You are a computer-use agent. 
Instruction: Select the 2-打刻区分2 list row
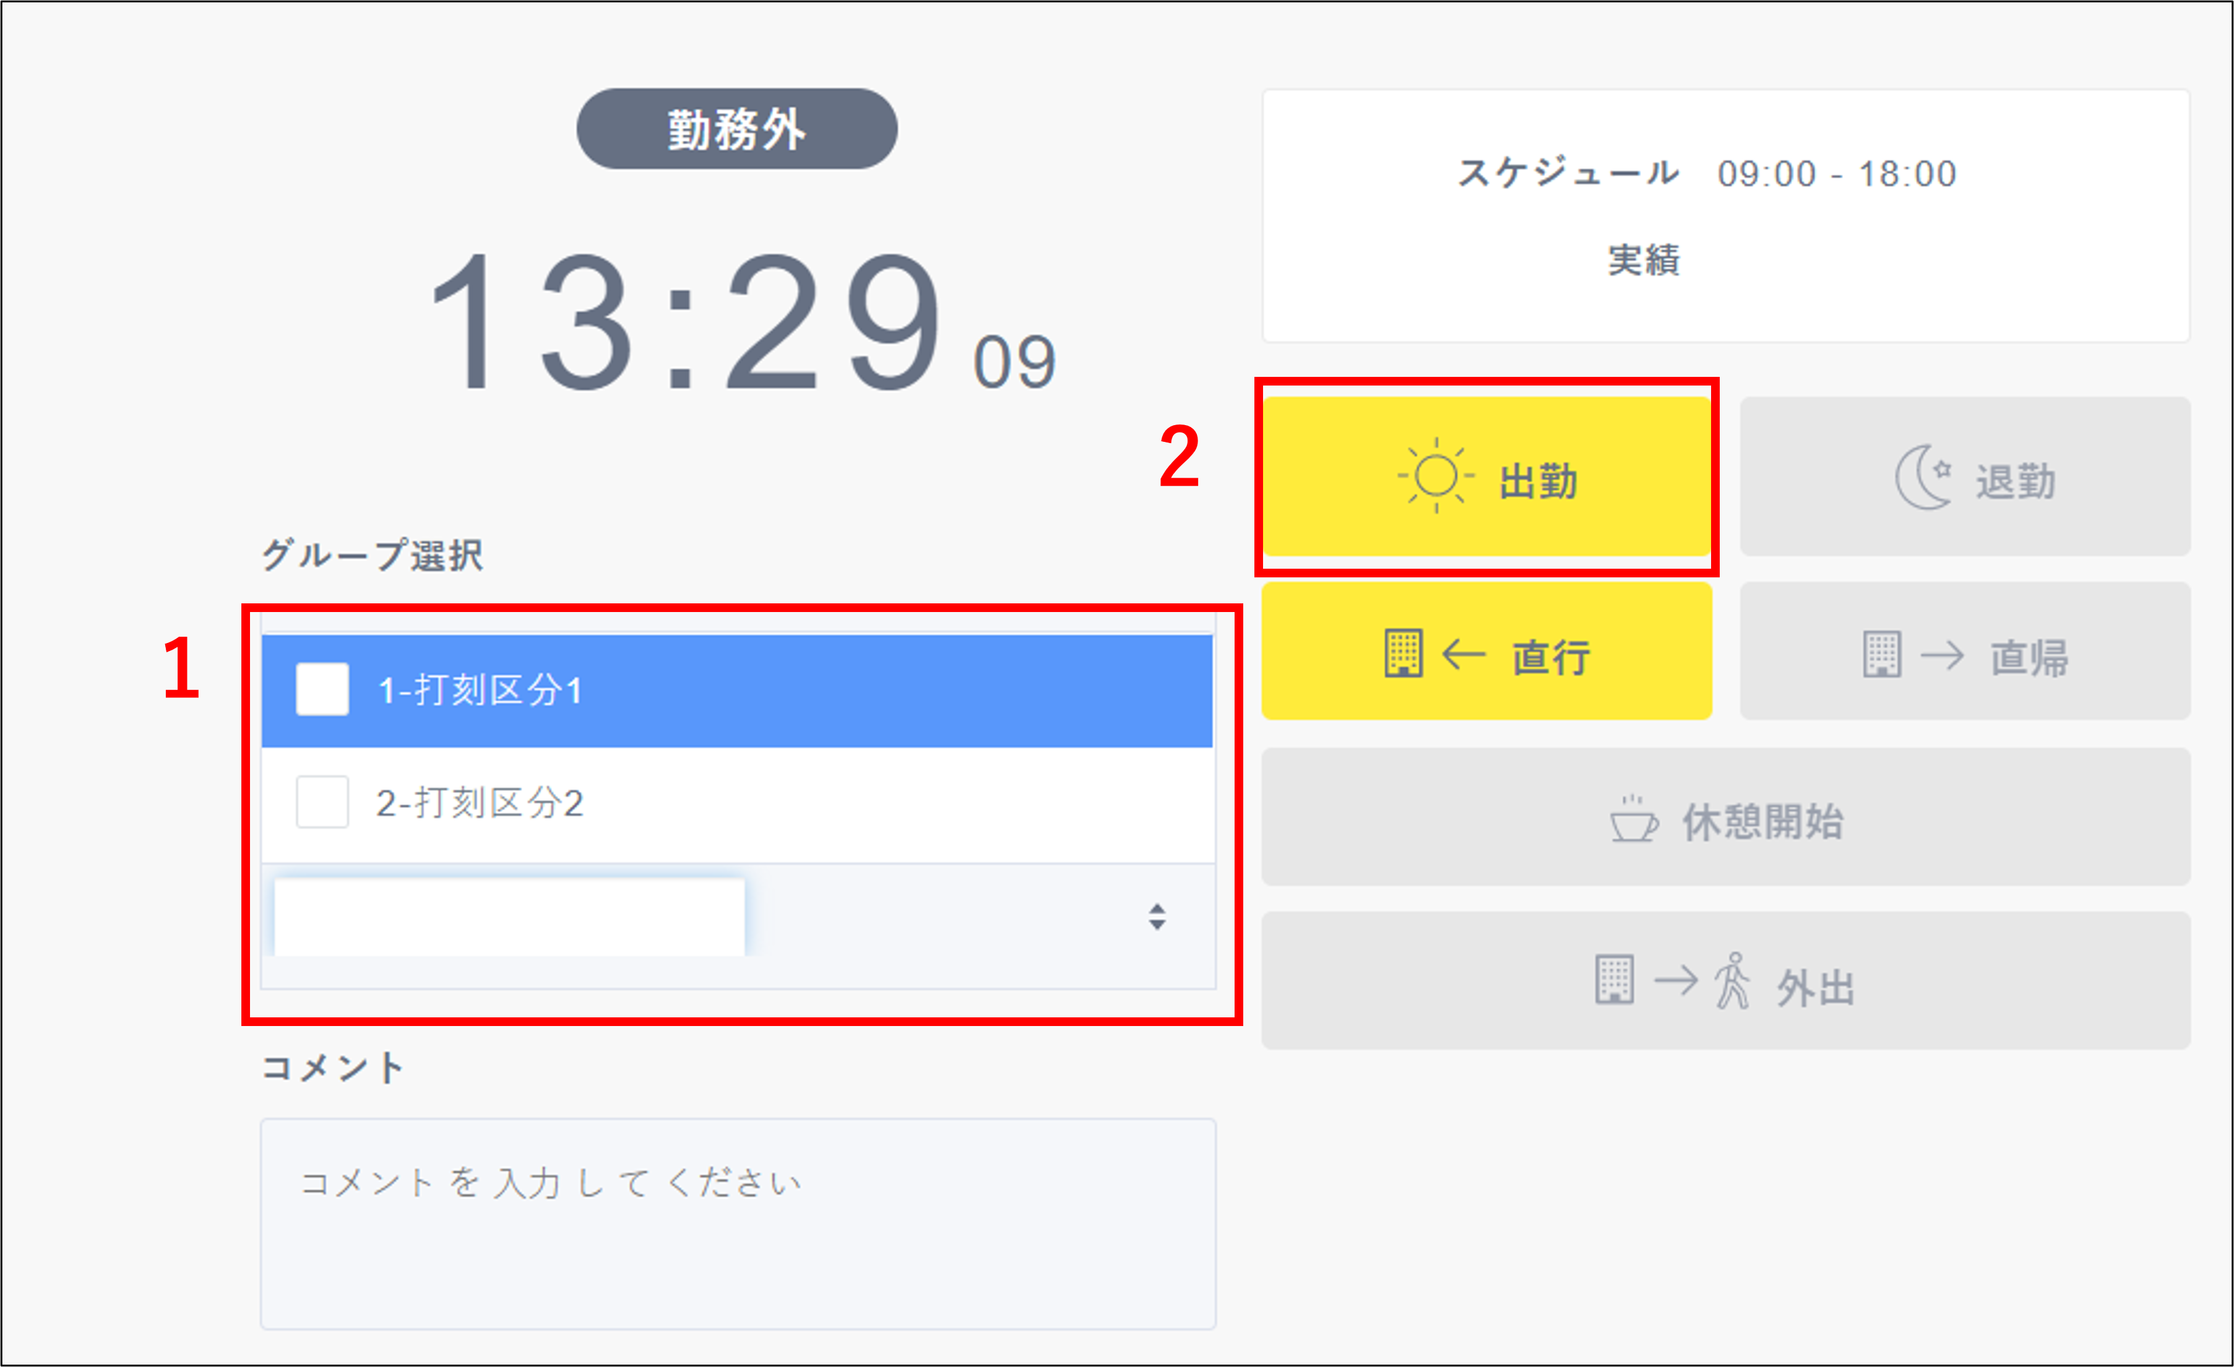point(737,803)
